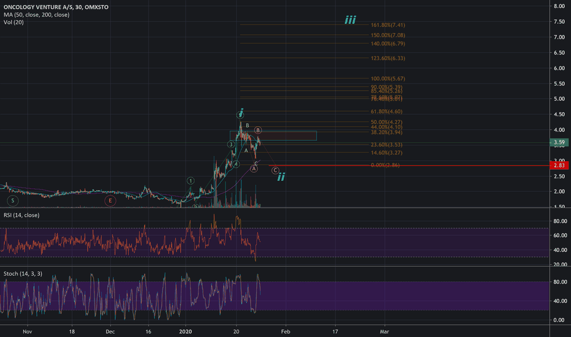Click the Nov label on the time axis
Image resolution: width=571 pixels, height=337 pixels.
[28, 331]
